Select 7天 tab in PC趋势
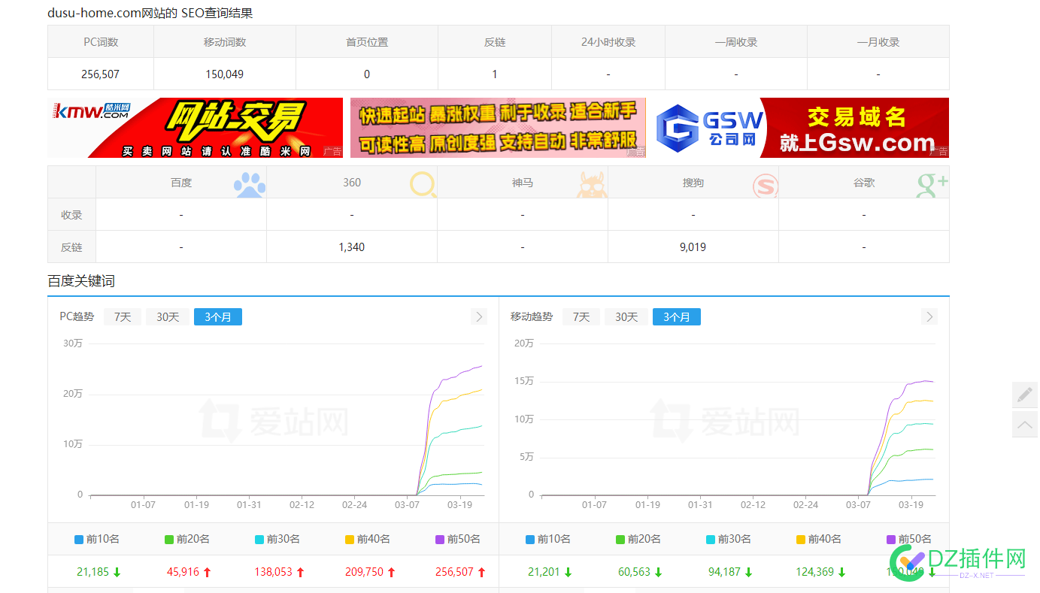This screenshot has height=593, width=1040. coord(123,317)
